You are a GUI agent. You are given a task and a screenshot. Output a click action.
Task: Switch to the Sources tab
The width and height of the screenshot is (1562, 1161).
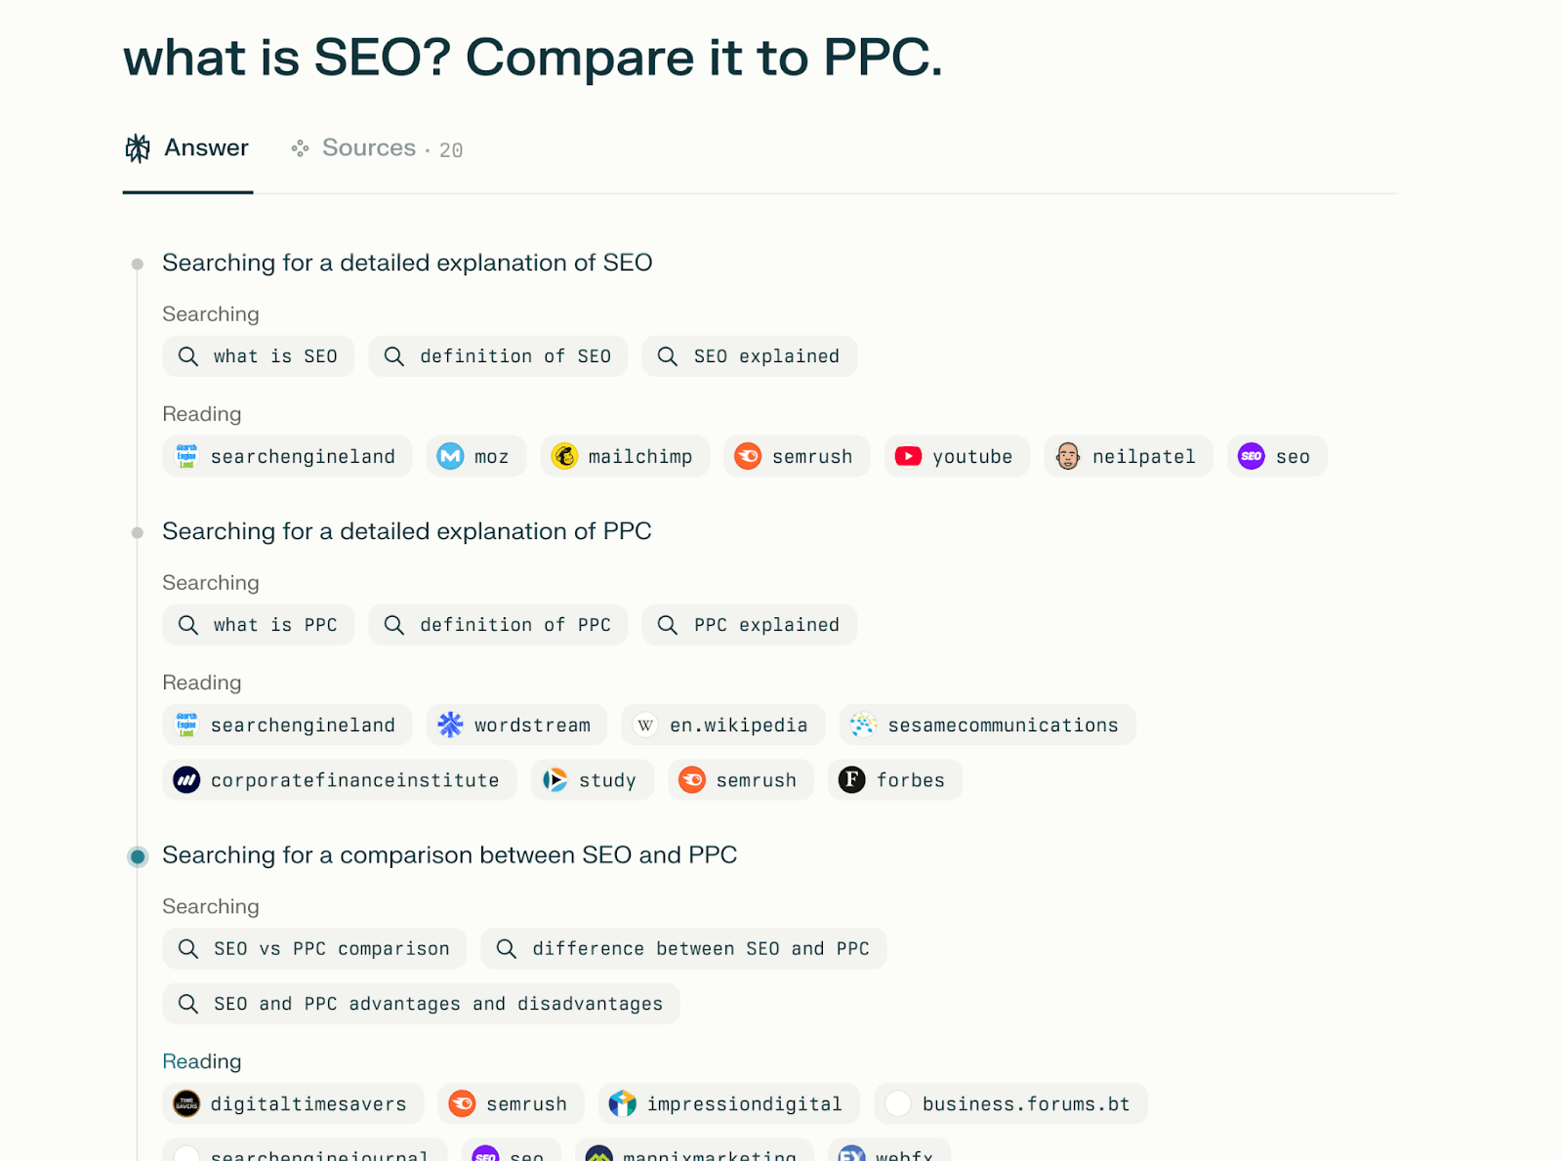377,148
